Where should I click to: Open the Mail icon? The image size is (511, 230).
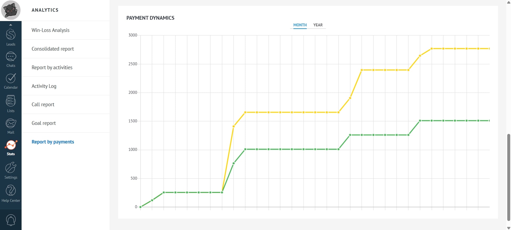click(11, 123)
